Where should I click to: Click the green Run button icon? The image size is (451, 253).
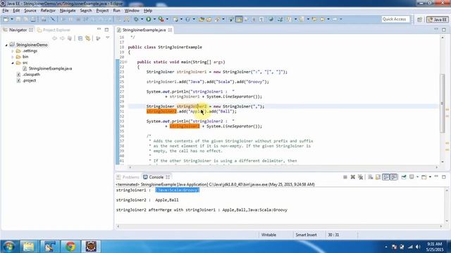(x=149, y=19)
